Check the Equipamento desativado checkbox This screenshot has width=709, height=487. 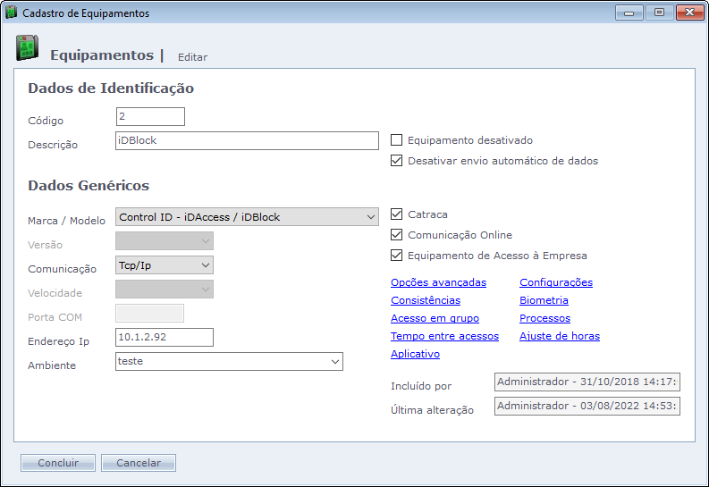[x=397, y=140]
